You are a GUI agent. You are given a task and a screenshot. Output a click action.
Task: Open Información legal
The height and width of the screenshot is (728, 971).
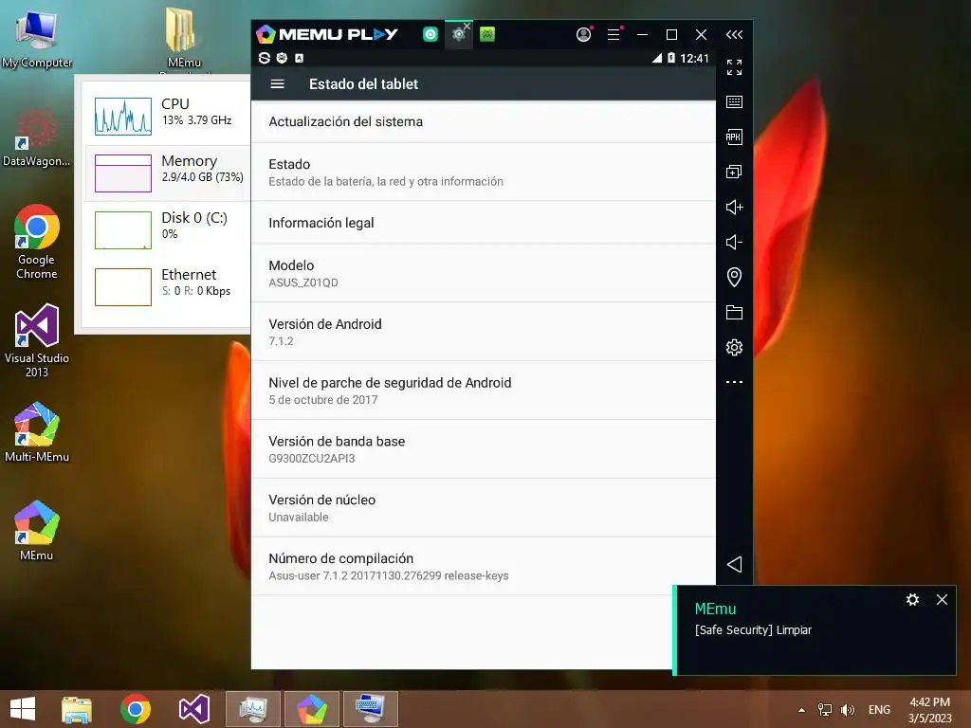pyautogui.click(x=483, y=223)
